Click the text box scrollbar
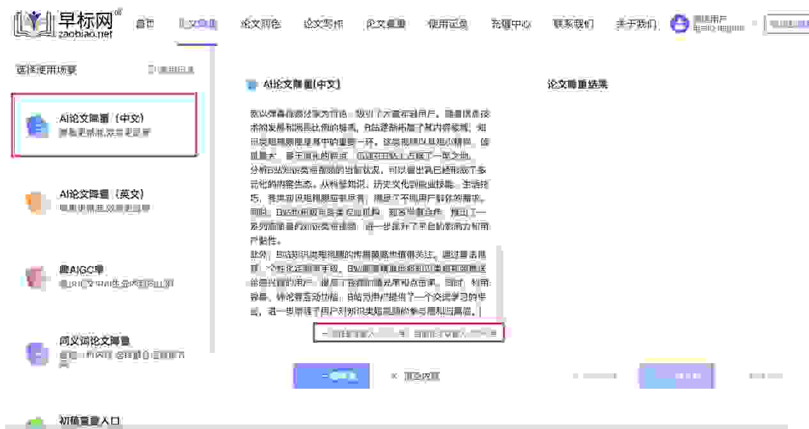This screenshot has height=429, width=809. [x=499, y=281]
